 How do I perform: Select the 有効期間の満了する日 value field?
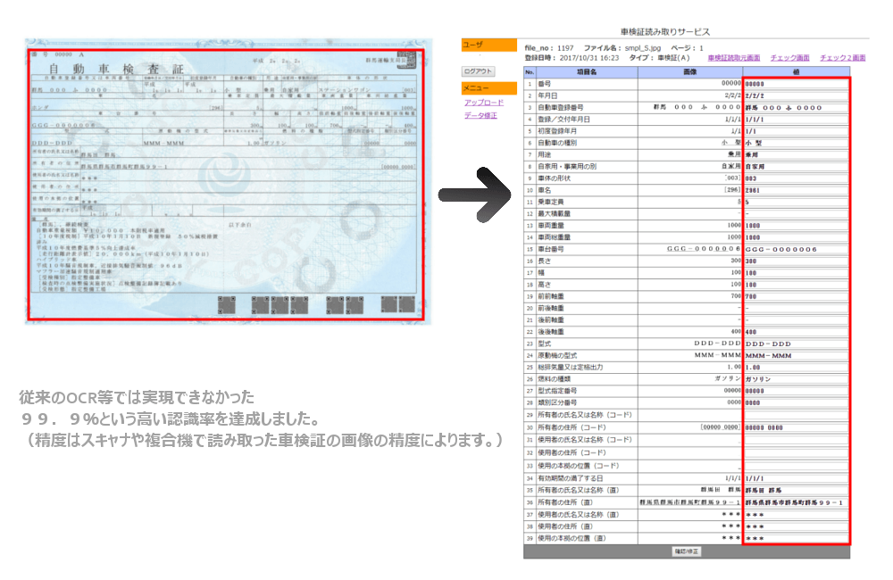pos(795,478)
